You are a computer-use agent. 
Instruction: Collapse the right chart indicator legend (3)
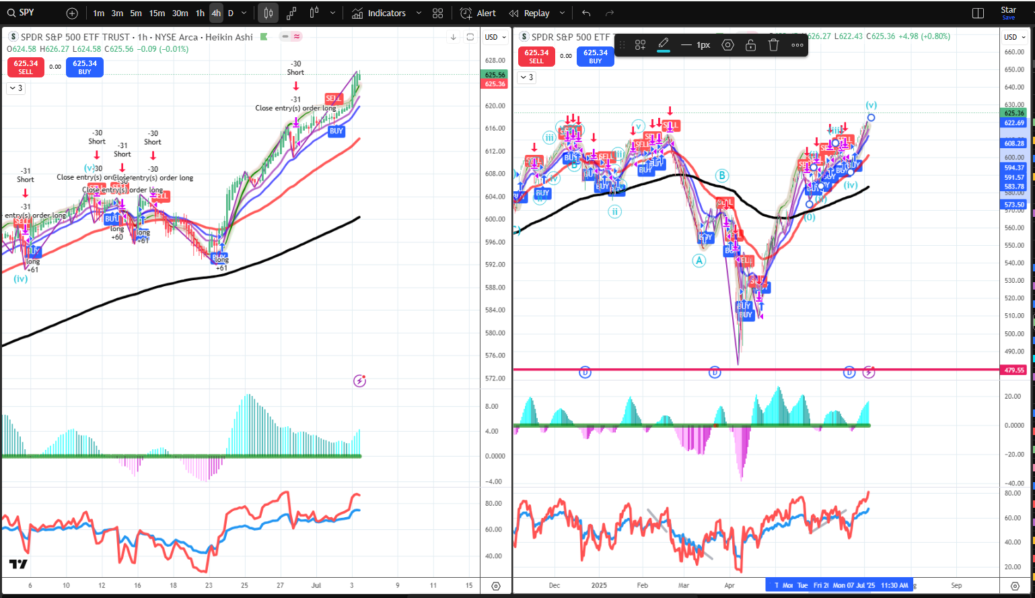pos(527,77)
